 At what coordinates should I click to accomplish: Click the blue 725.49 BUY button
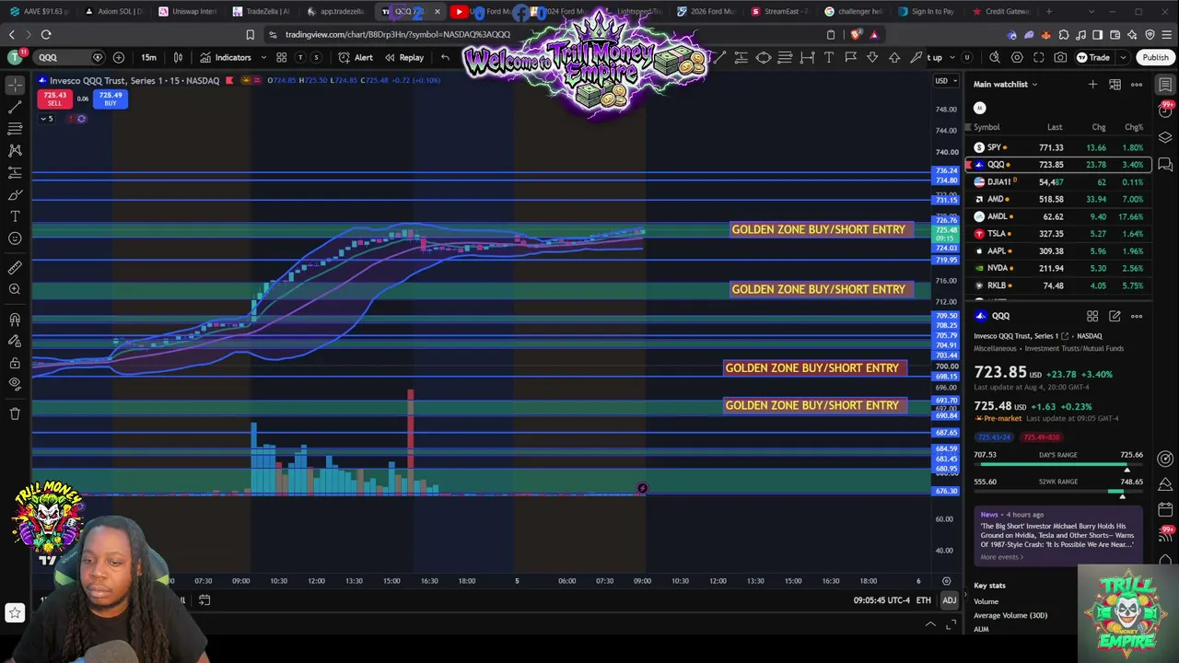[111, 99]
